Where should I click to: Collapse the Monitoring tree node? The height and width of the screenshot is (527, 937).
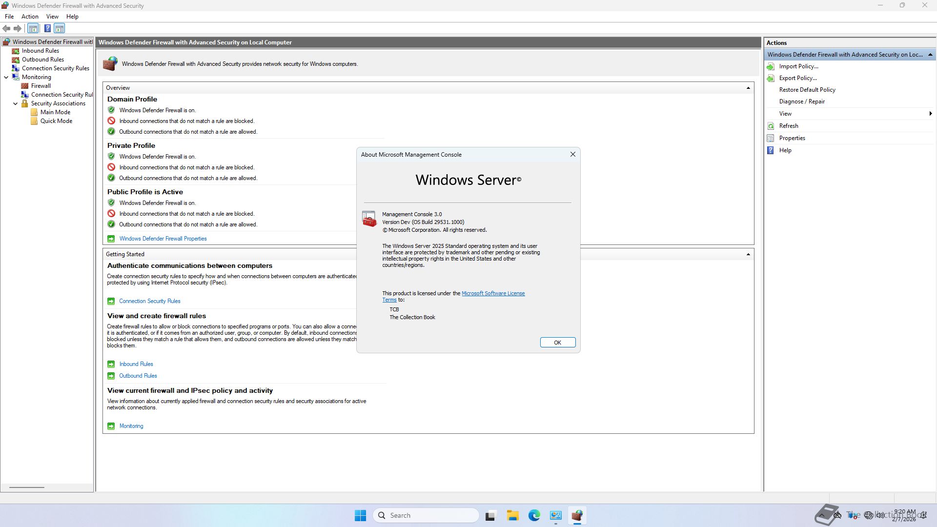click(6, 77)
